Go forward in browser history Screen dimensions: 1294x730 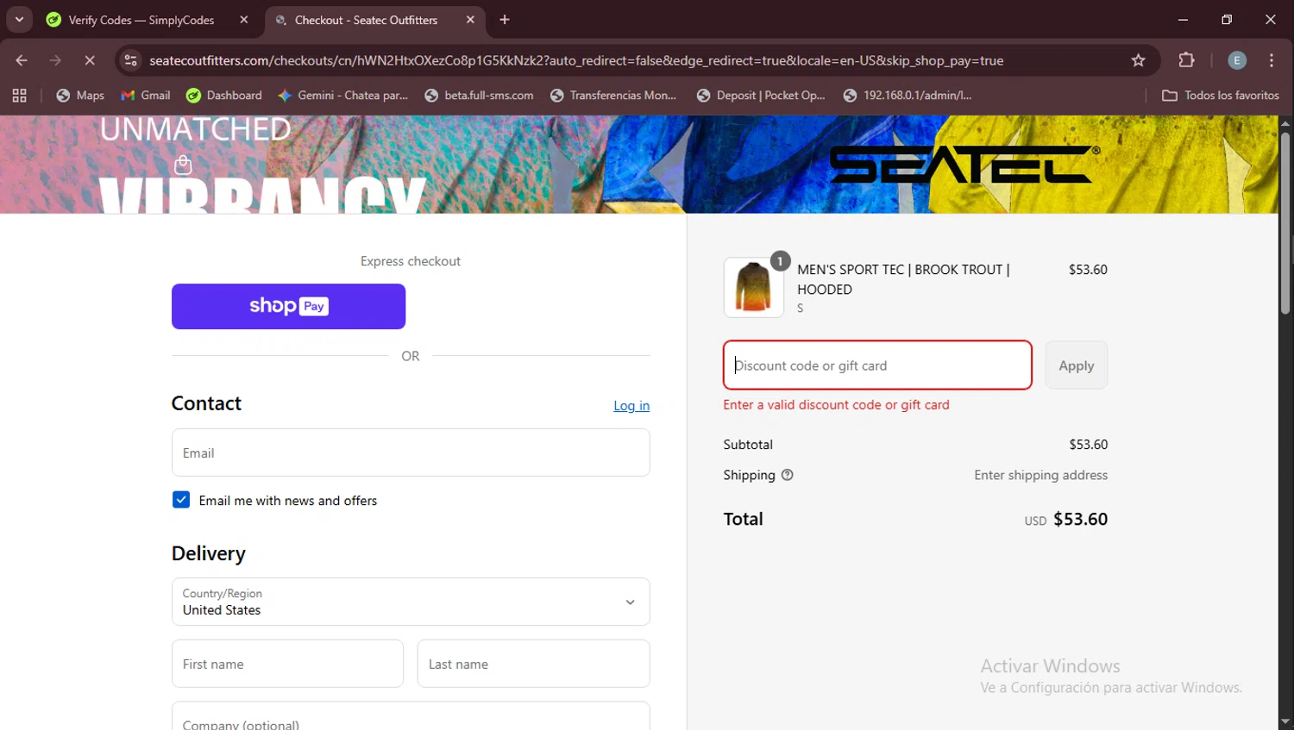55,60
